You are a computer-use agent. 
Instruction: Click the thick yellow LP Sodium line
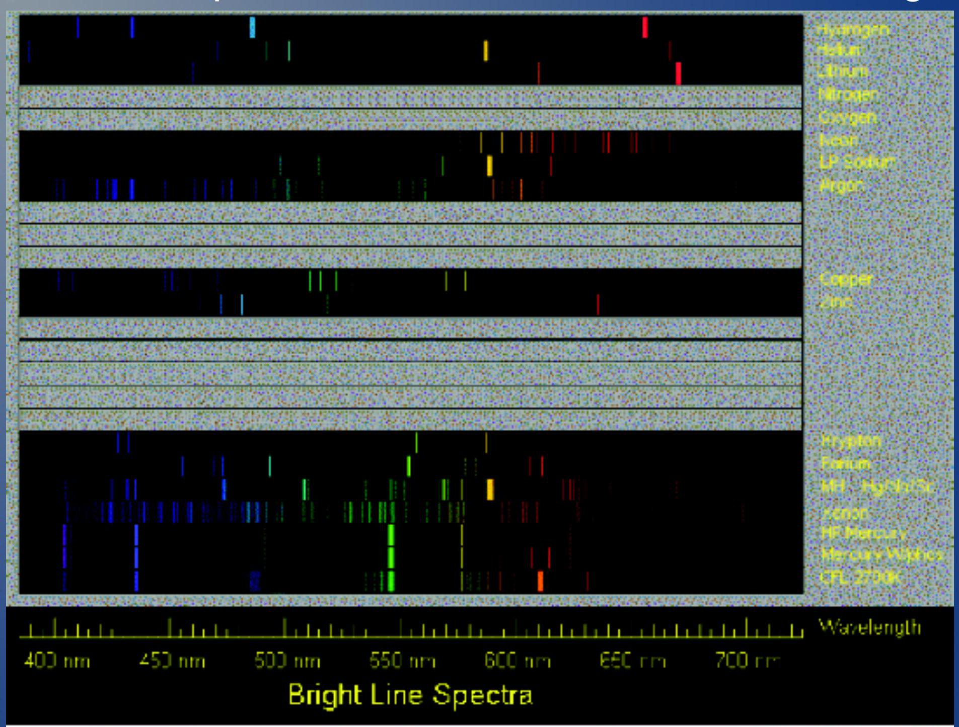click(x=489, y=166)
